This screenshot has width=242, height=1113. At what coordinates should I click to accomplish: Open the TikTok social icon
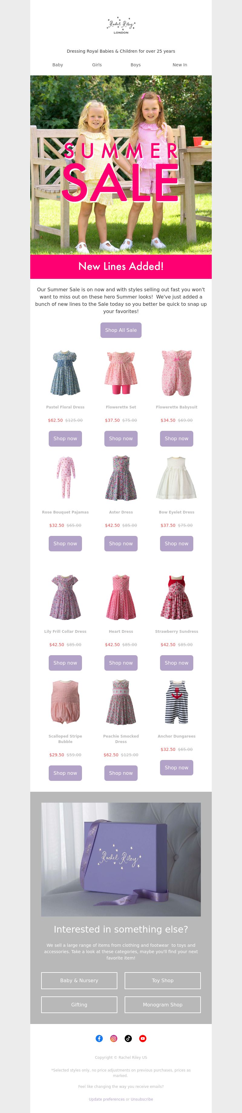128,1038
